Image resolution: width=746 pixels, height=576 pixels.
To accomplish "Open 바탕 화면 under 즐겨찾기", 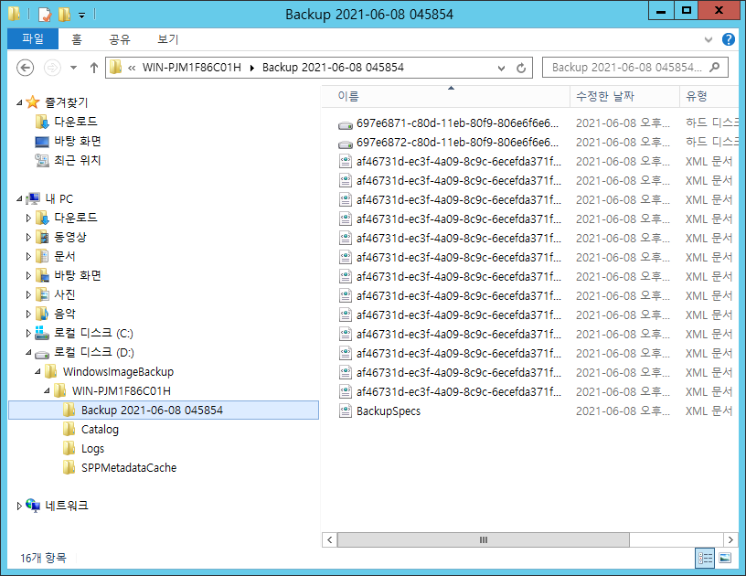I will (77, 142).
